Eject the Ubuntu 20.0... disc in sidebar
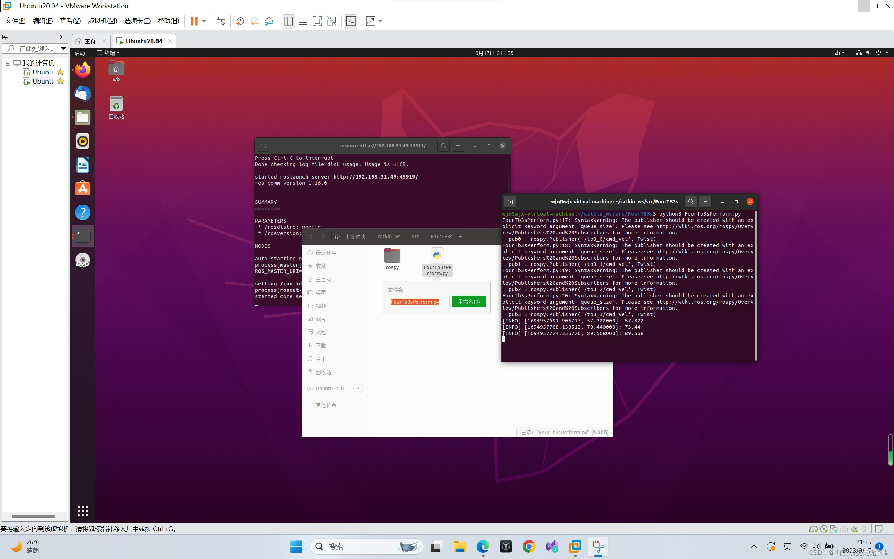894x559 pixels. point(358,389)
